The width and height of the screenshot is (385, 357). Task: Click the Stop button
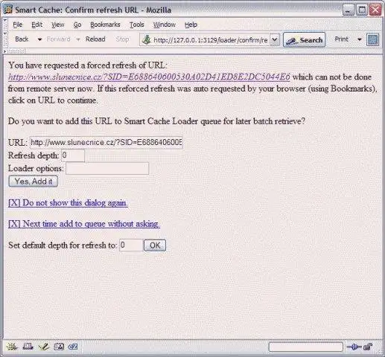[x=122, y=39]
